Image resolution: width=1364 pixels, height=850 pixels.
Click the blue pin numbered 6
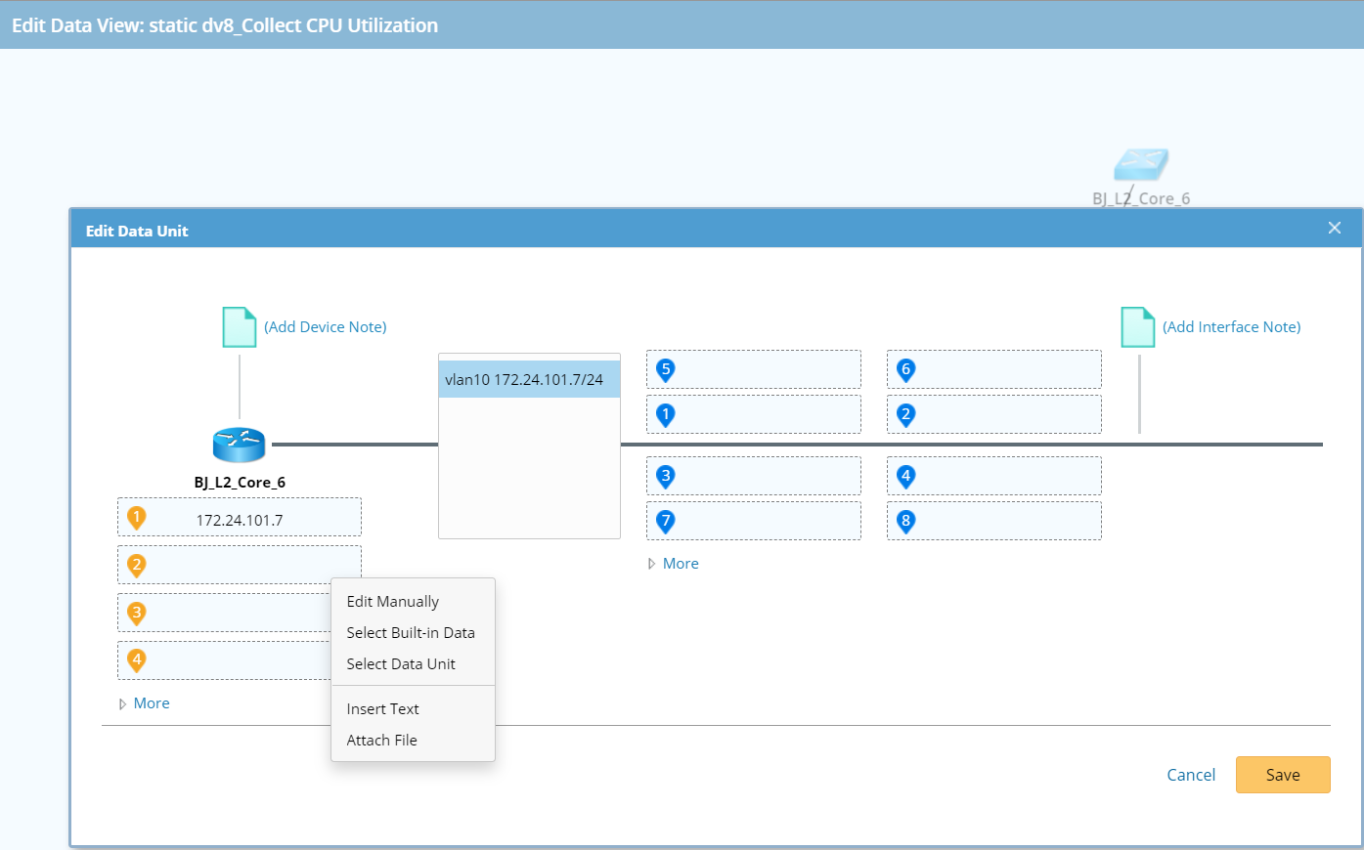pos(906,369)
